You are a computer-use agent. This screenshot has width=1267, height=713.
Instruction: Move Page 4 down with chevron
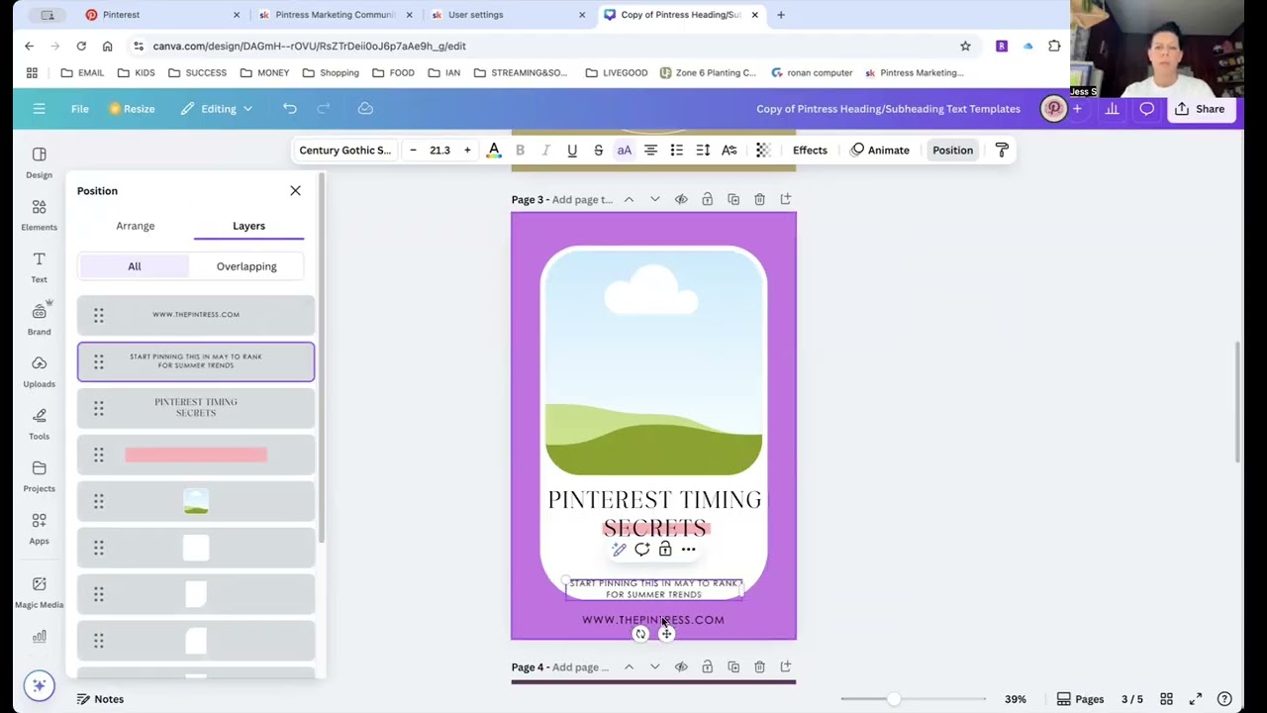click(654, 667)
